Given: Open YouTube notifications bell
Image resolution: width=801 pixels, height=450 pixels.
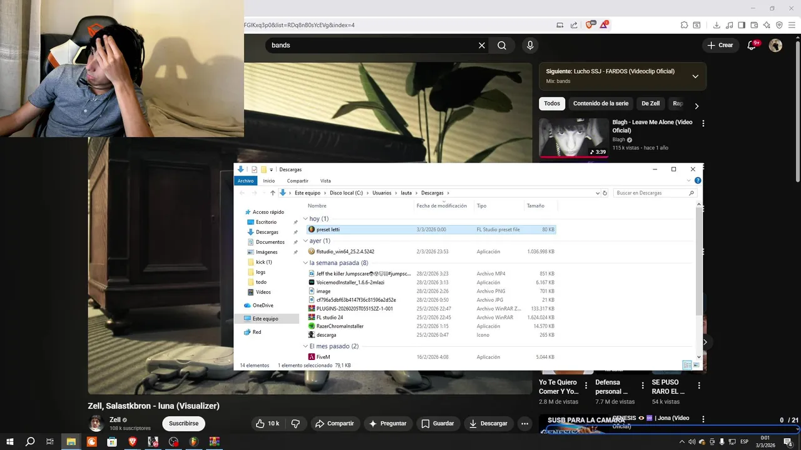Looking at the screenshot, I should click(752, 45).
